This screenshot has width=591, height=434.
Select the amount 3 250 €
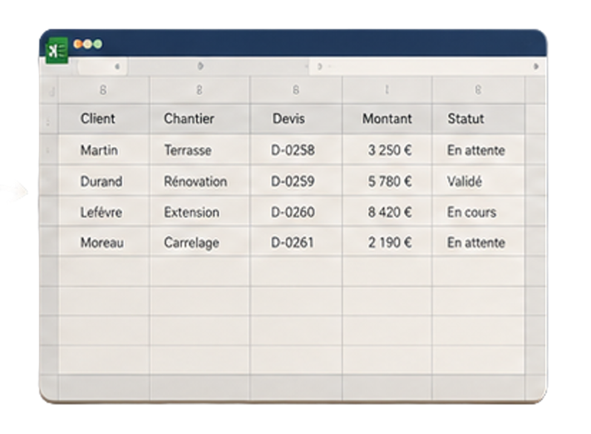click(x=390, y=151)
